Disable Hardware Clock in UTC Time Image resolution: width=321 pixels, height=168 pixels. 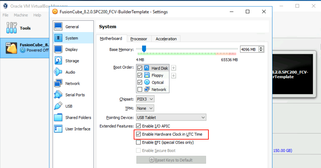[139, 135]
